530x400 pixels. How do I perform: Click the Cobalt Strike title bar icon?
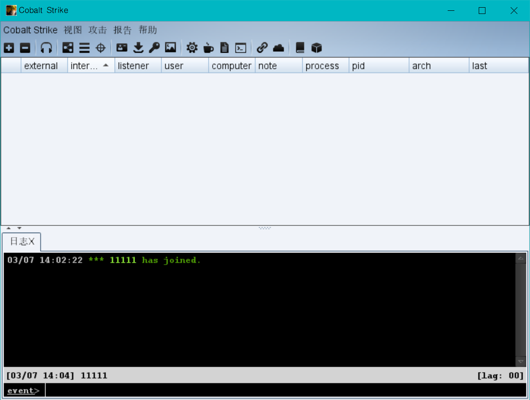tap(11, 10)
